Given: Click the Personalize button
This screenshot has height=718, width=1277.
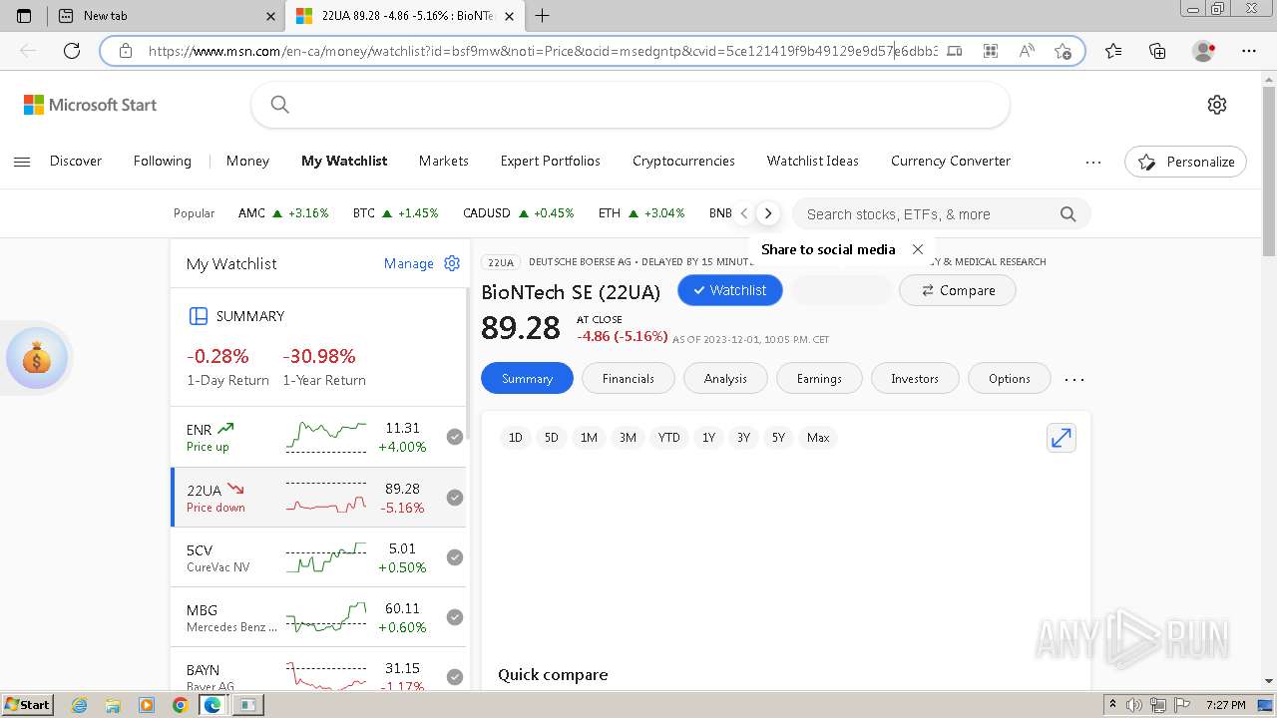Looking at the screenshot, I should (x=1185, y=162).
